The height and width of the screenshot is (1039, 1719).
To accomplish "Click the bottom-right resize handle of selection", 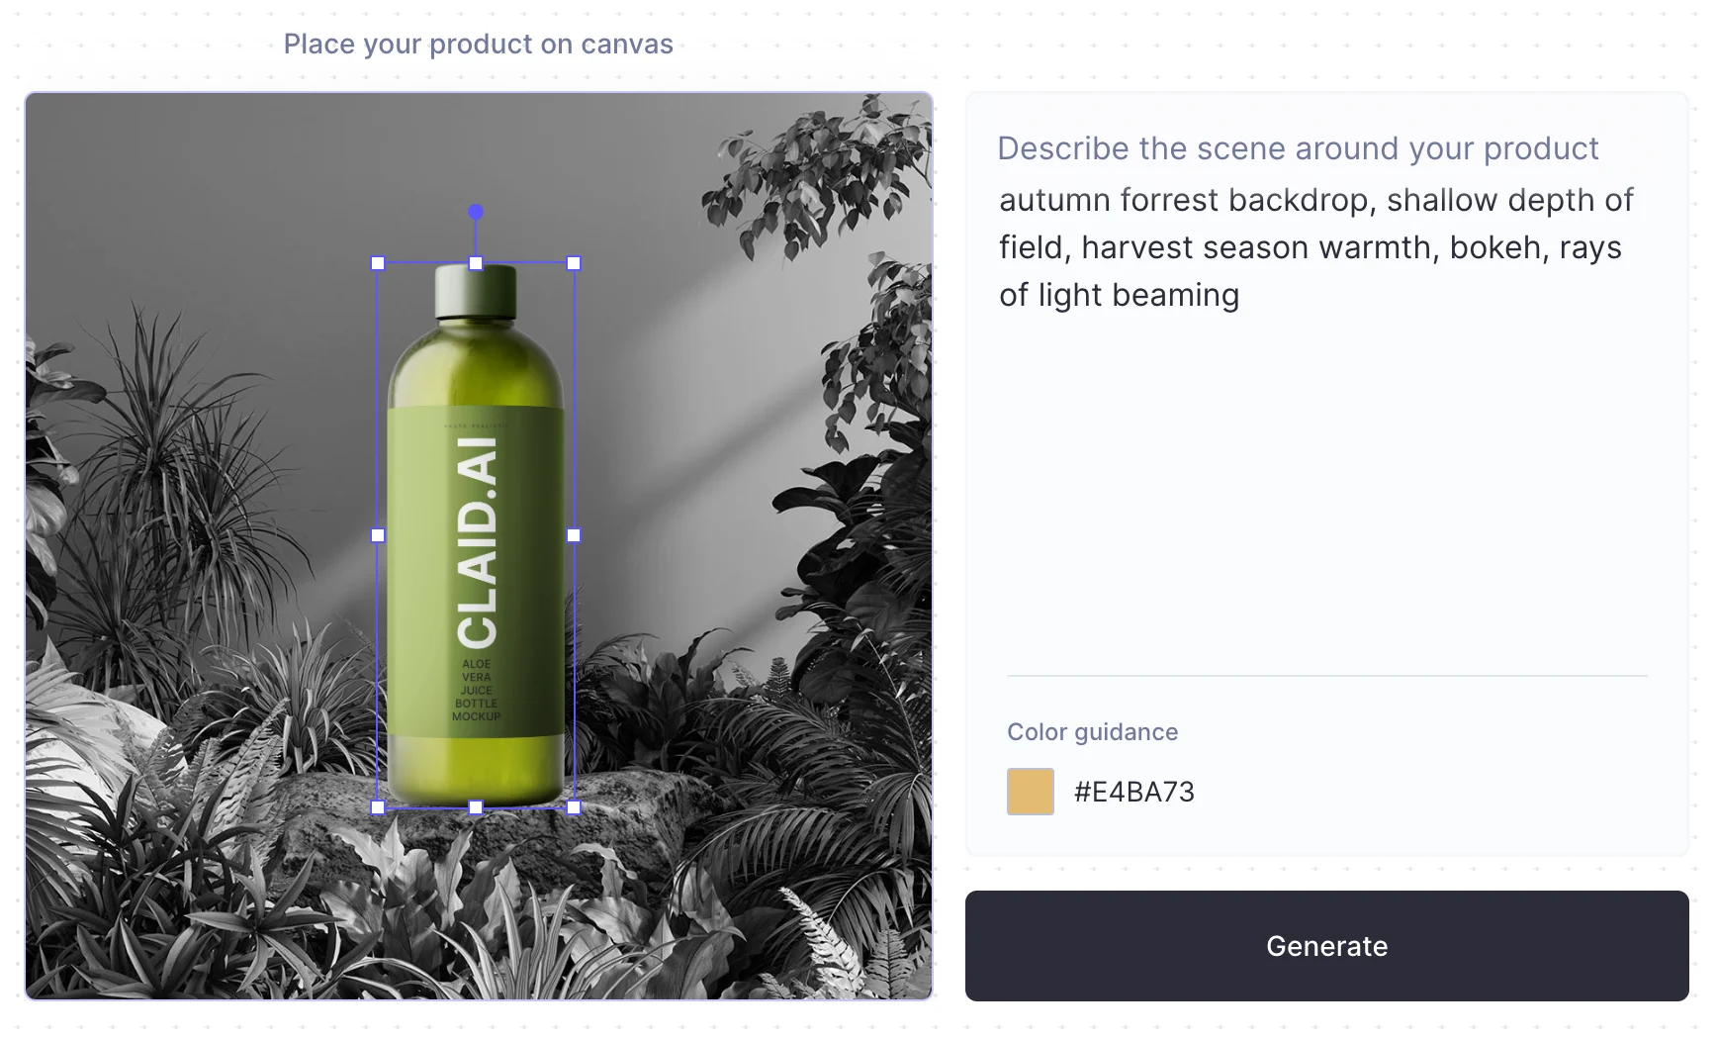I will tap(574, 807).
